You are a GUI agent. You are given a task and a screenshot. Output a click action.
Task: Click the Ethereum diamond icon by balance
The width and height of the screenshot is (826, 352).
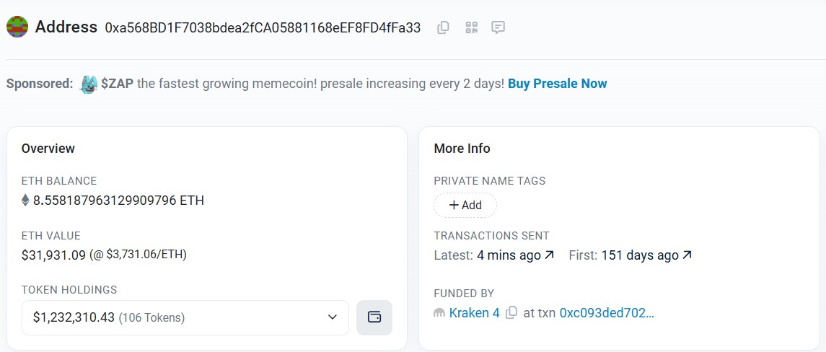(25, 201)
